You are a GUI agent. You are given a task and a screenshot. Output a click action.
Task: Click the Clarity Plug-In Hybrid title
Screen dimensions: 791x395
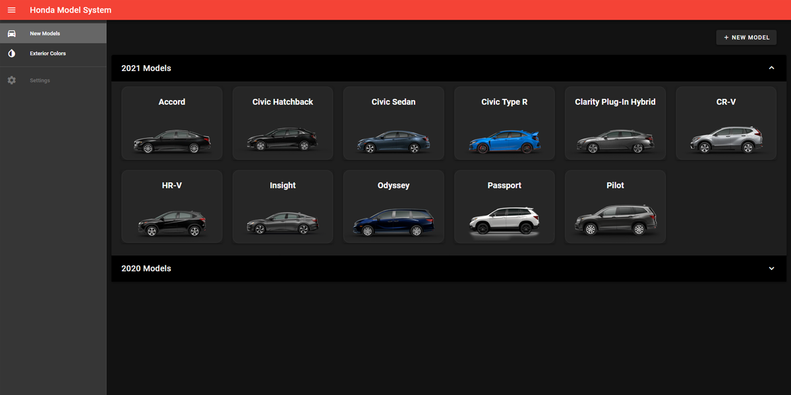click(615, 102)
